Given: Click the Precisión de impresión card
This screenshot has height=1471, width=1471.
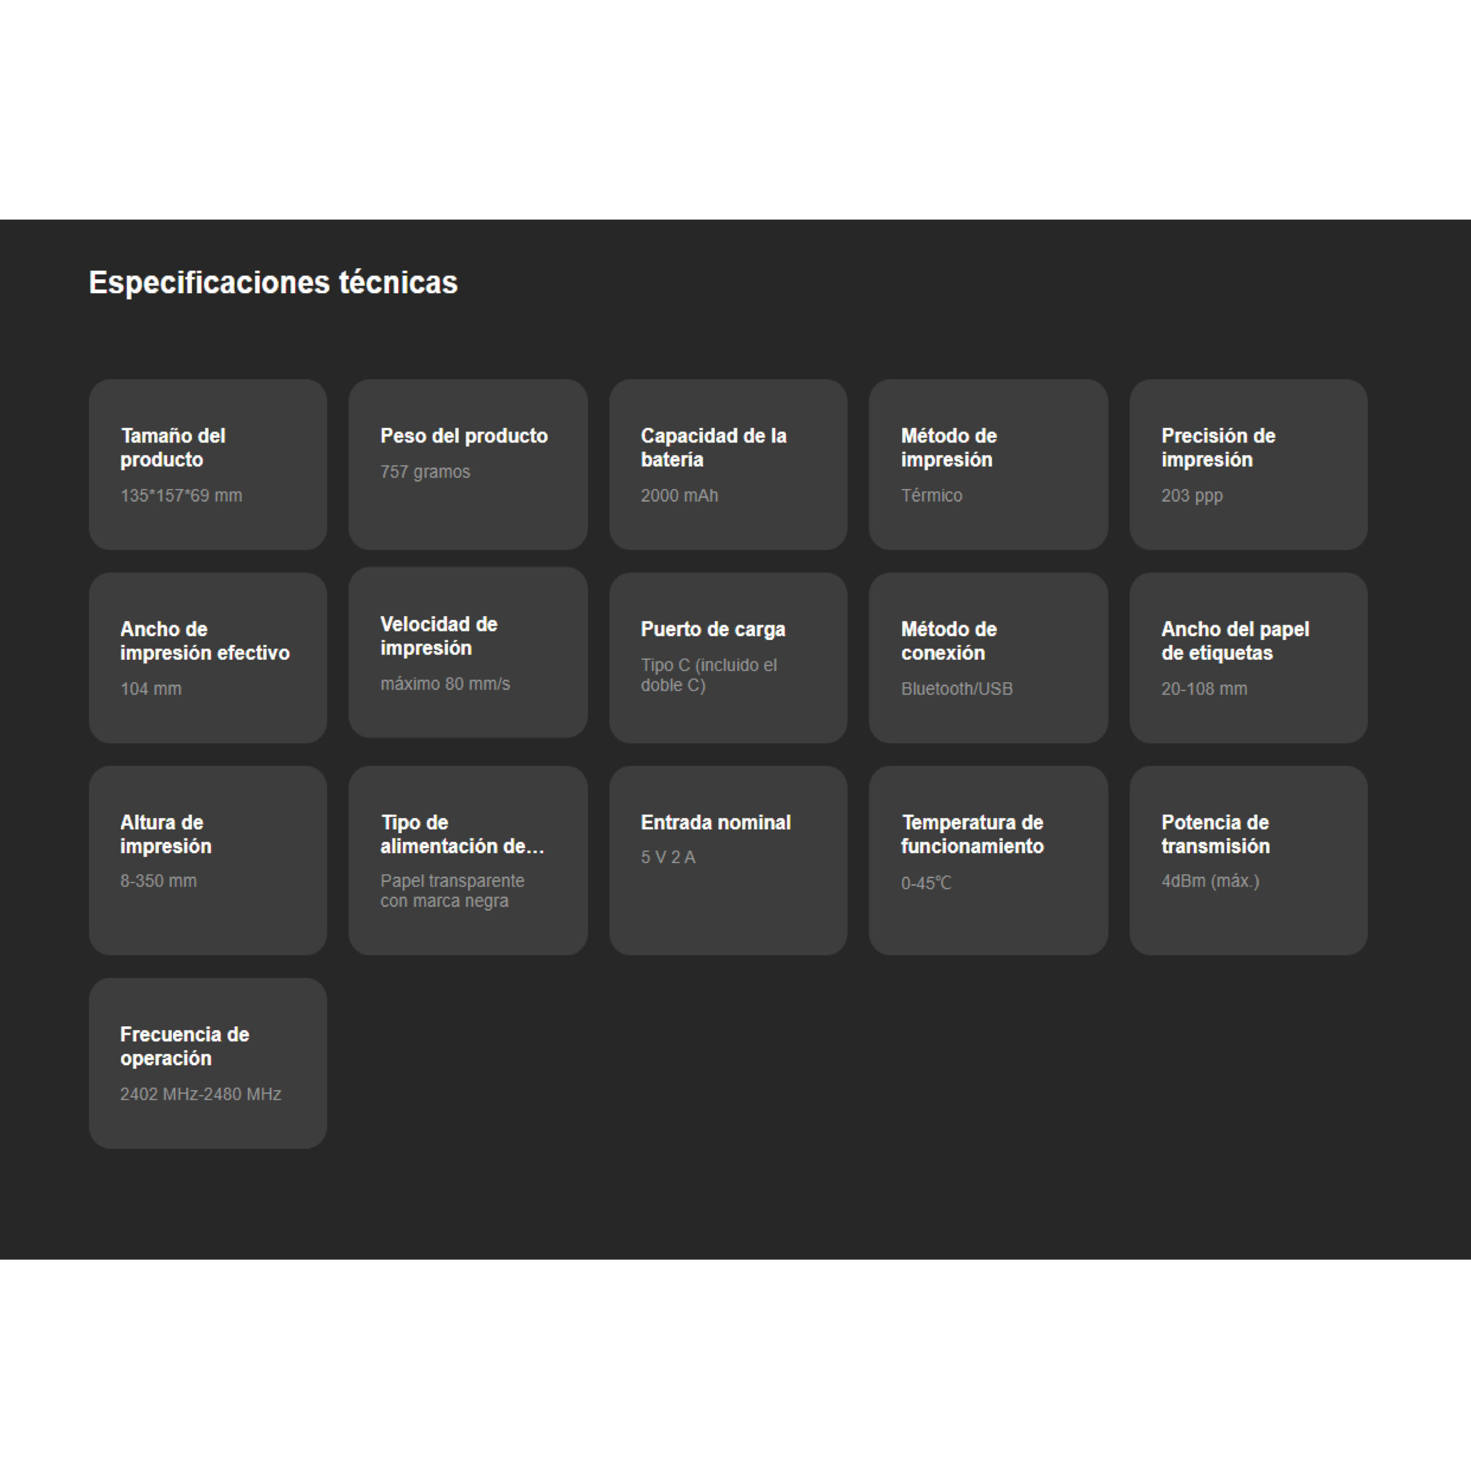Looking at the screenshot, I should tap(1248, 464).
